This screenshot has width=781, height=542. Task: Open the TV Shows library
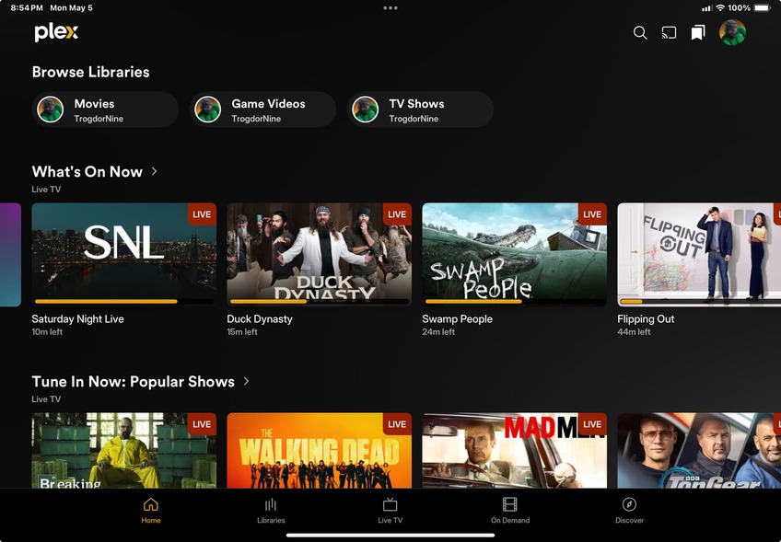click(420, 109)
